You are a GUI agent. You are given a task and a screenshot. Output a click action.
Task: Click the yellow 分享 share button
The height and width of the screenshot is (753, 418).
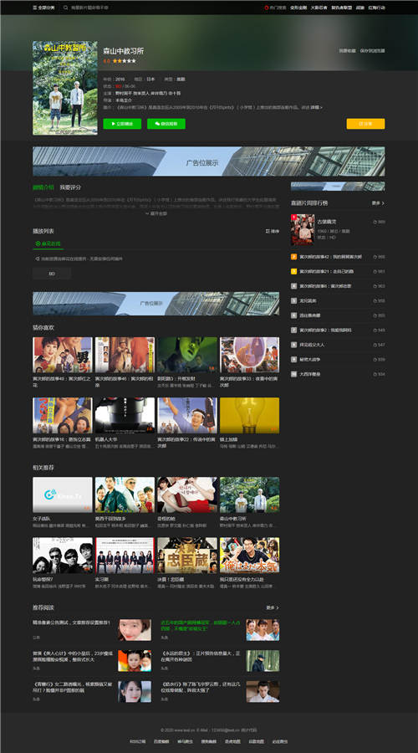pos(365,124)
